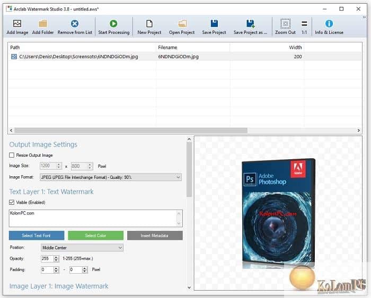This screenshot has height=298, width=371.
Task: Adjust image width stepper
Action: [x=59, y=166]
